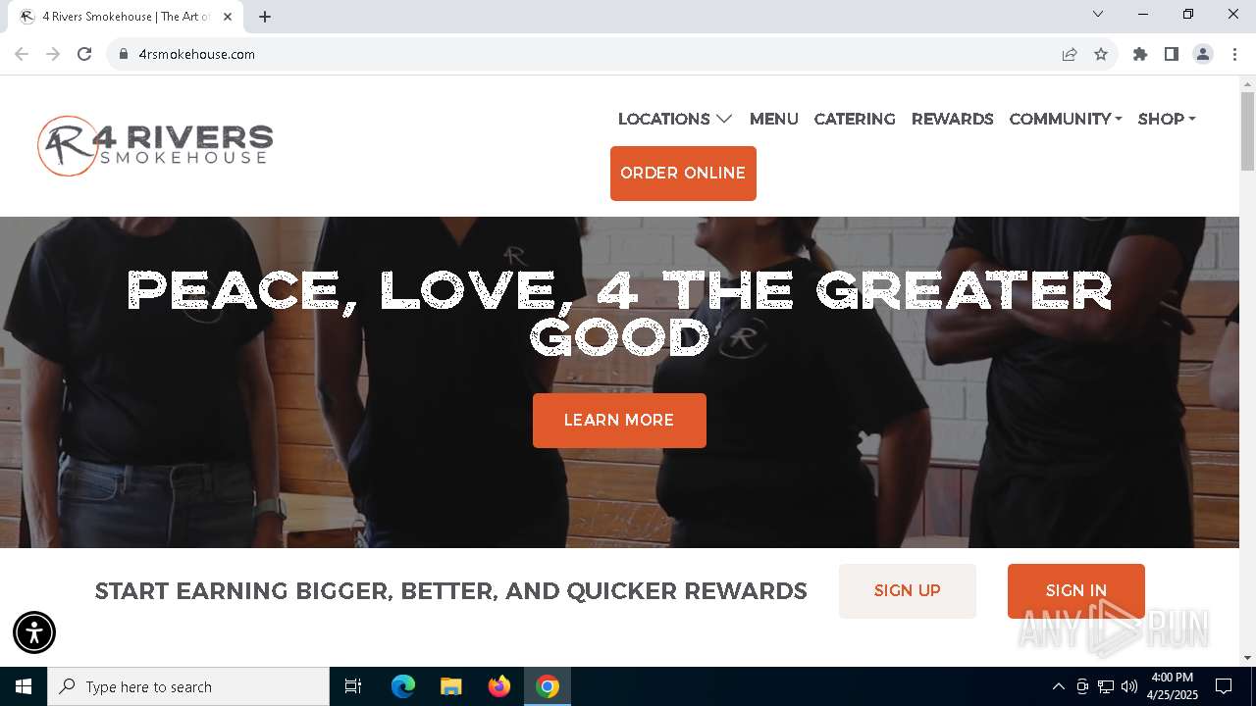1256x706 pixels.
Task: Open the accessibility widget icon
Action: [x=34, y=632]
